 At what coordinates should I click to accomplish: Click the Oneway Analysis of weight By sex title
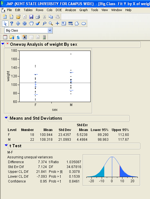coord(44,44)
